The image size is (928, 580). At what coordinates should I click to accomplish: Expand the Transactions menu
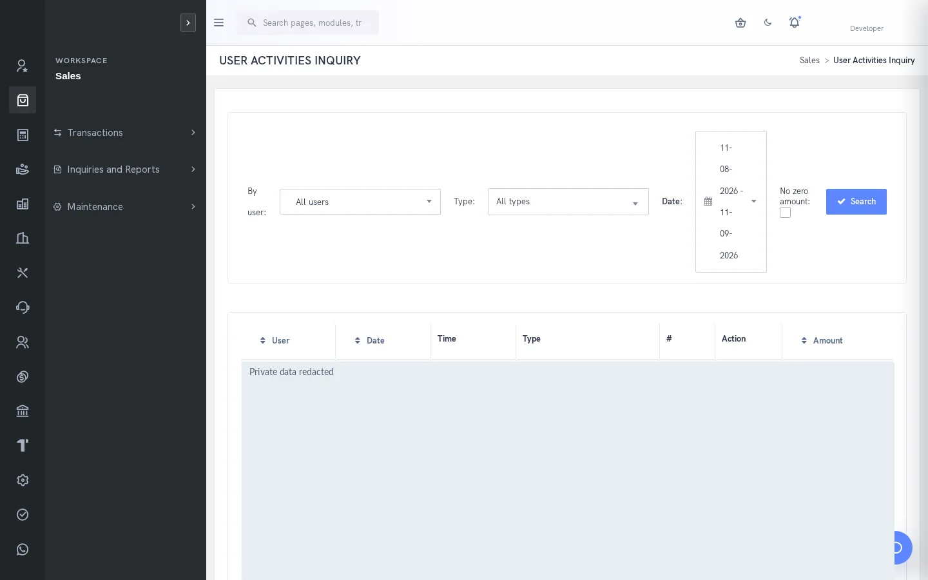pos(125,133)
